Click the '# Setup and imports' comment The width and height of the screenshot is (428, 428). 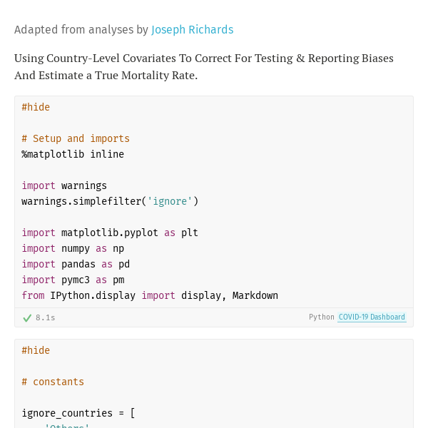(76, 138)
